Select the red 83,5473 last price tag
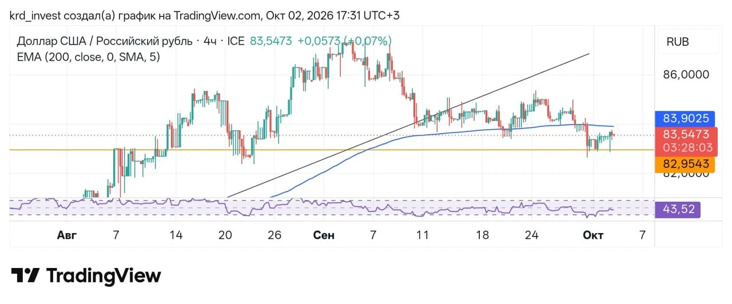This screenshot has height=304, width=732. point(686,134)
